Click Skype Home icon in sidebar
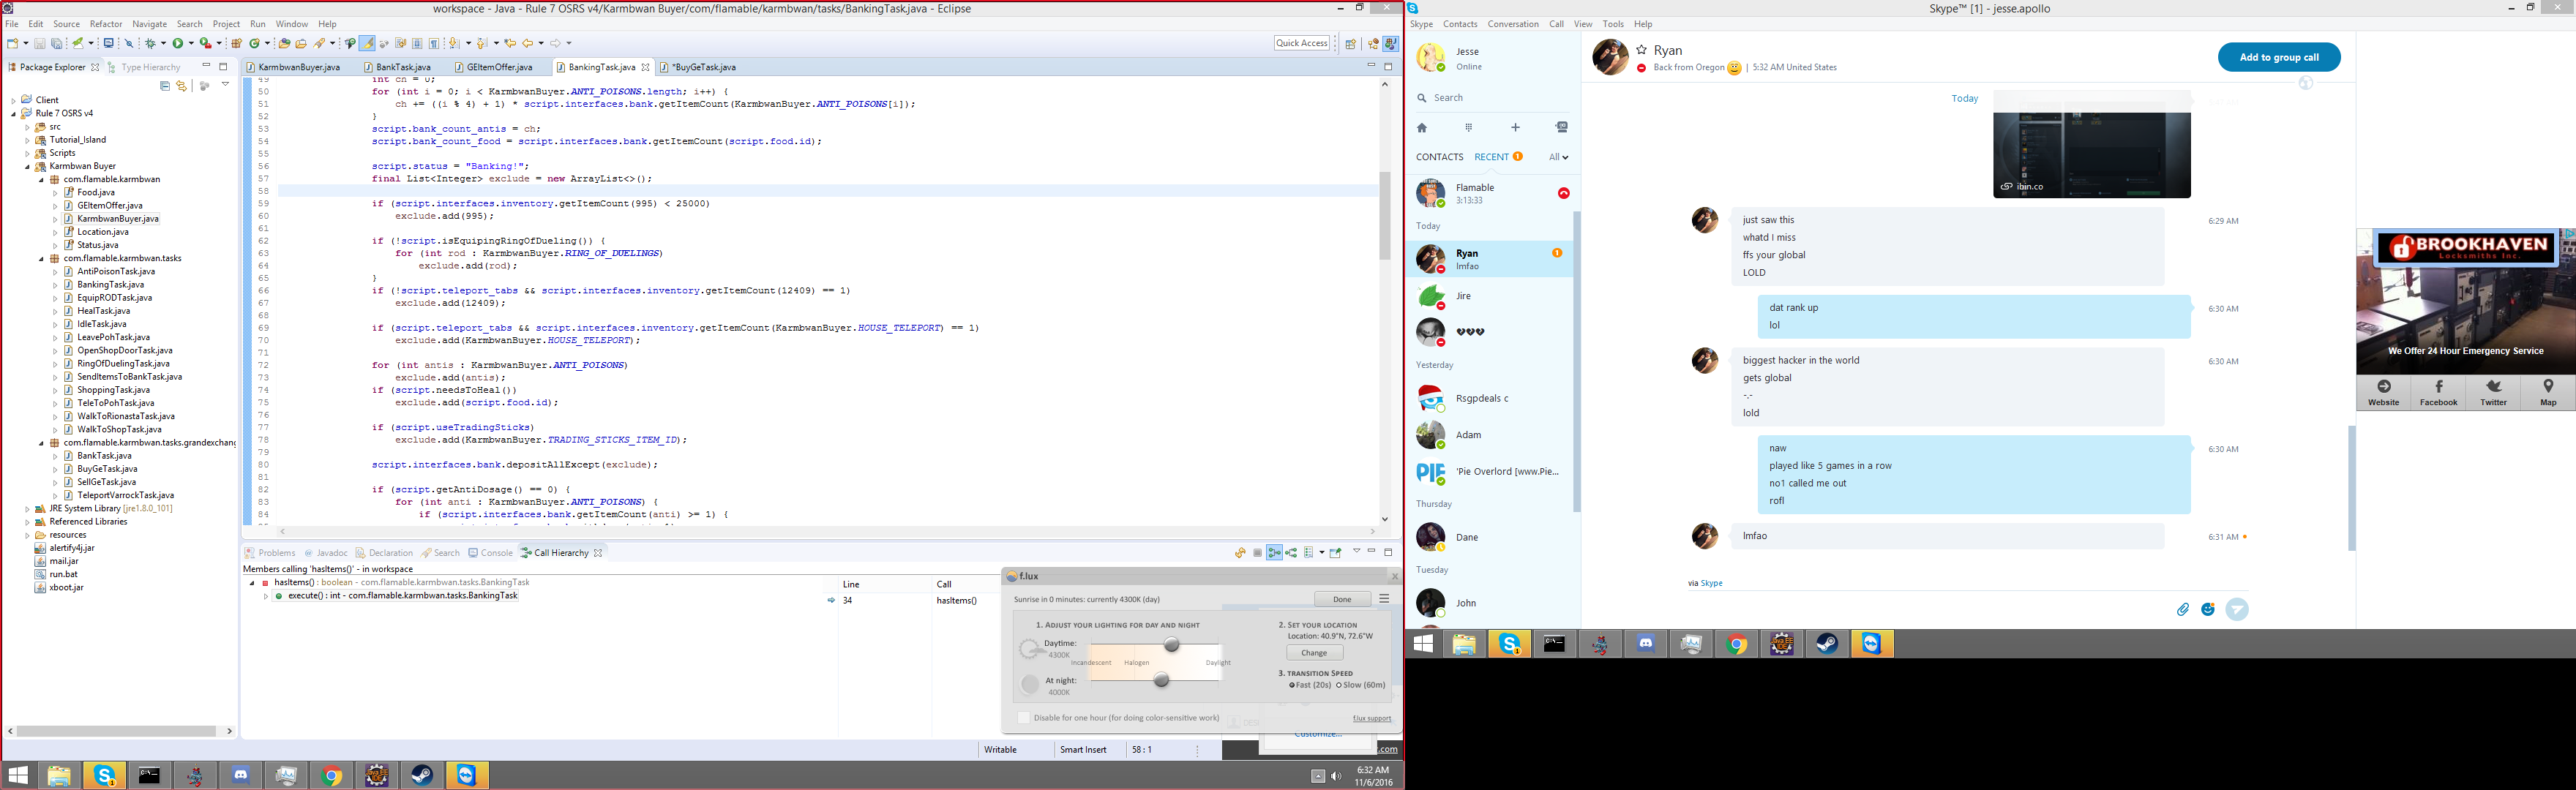Screen dimensions: 2576x790 [x=1422, y=128]
